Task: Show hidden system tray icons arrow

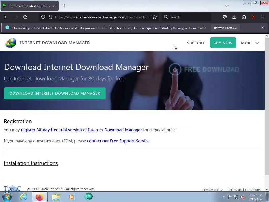Action: coord(223,197)
